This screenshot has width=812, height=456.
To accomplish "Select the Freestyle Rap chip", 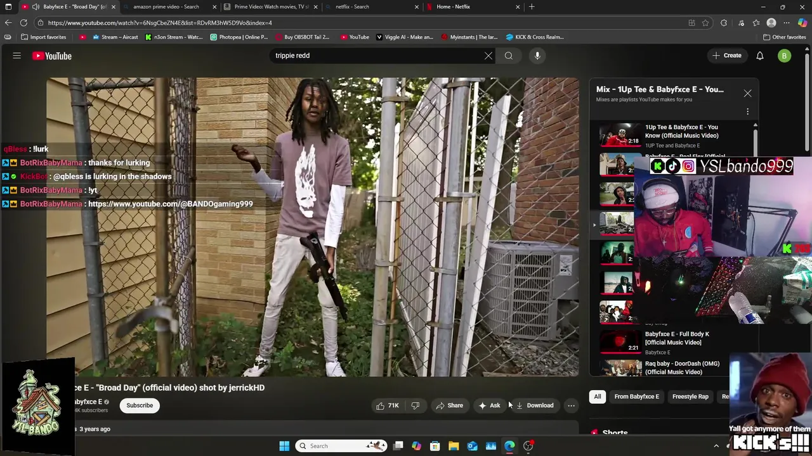I will [x=690, y=396].
